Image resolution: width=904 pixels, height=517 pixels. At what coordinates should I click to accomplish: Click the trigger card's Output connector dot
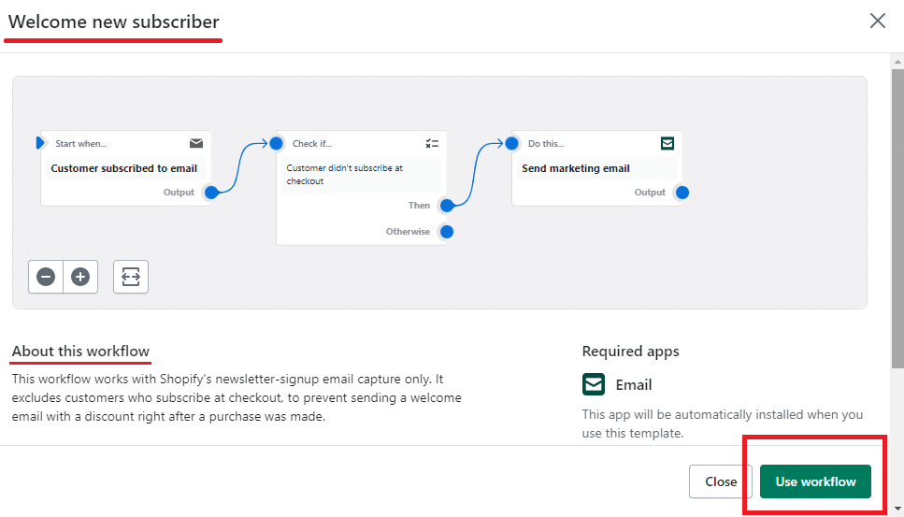tap(211, 193)
